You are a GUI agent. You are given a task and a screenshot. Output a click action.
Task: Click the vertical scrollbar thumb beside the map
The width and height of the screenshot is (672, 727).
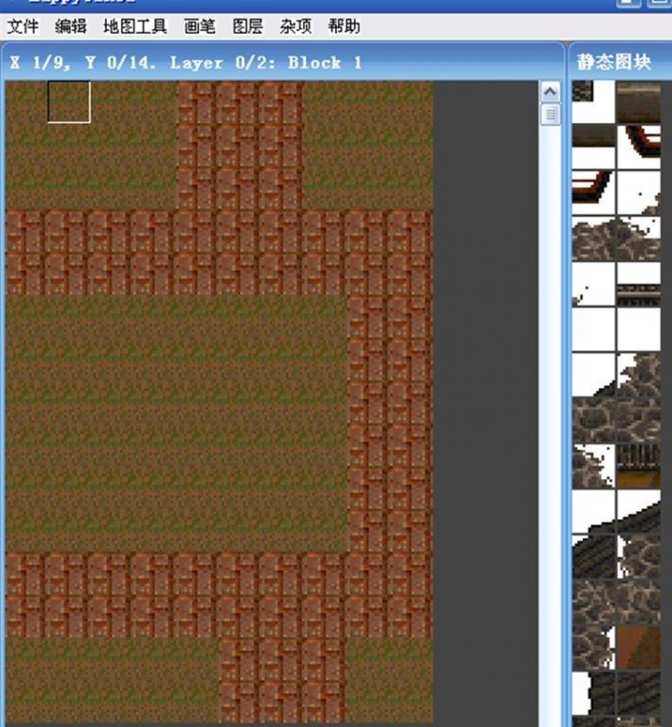point(551,115)
